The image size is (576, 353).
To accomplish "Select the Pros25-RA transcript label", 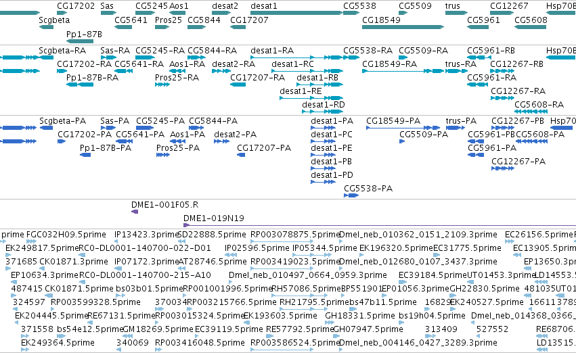I will point(177,78).
